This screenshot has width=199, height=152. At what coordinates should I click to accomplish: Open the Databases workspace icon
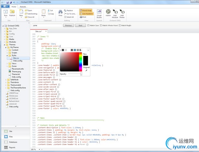pos(6,142)
